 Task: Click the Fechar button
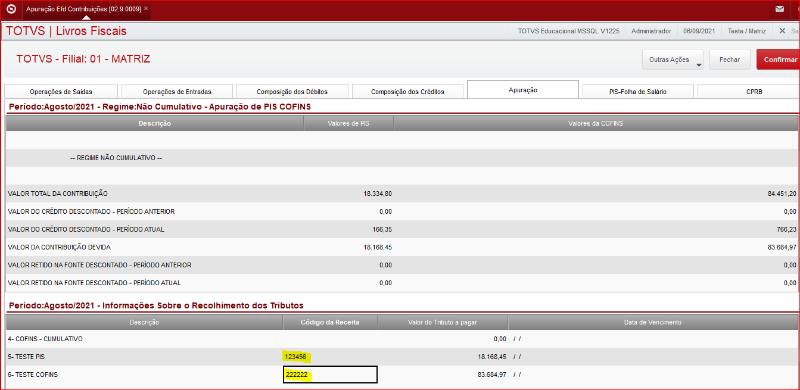[x=730, y=60]
